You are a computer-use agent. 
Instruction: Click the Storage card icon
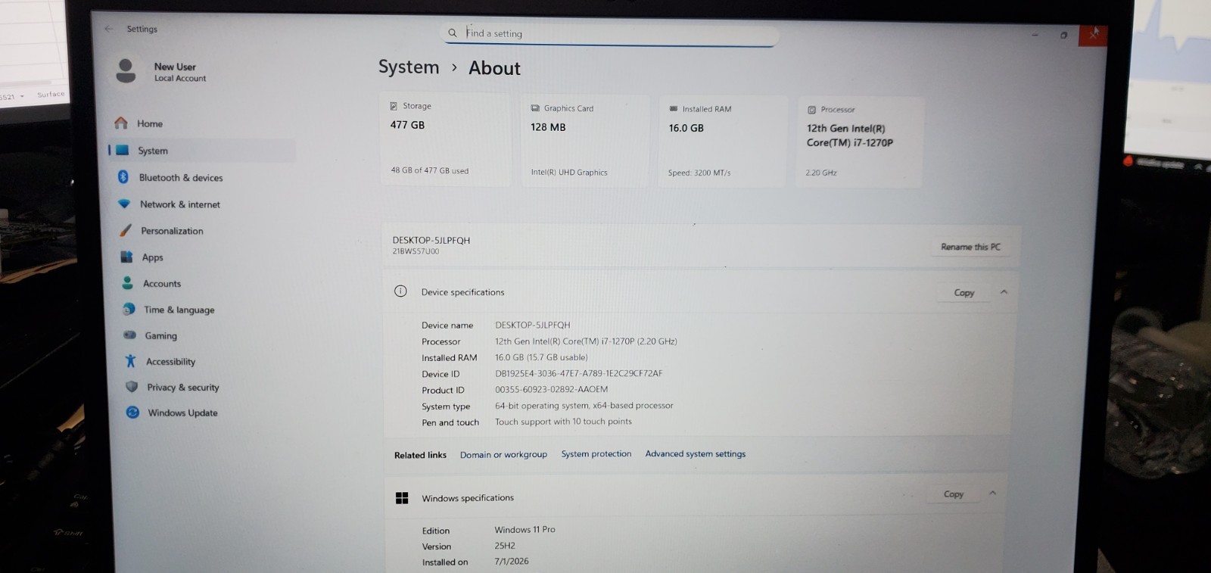394,106
